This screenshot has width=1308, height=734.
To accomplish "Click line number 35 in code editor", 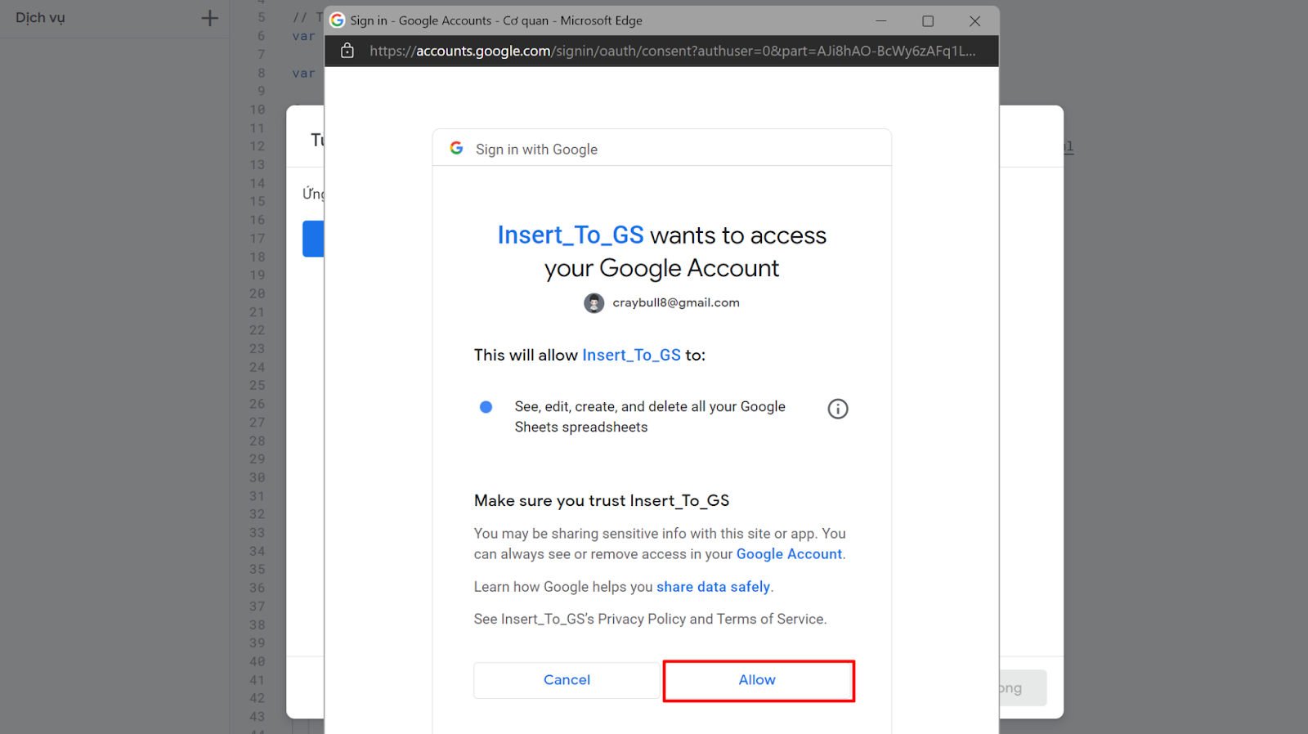I will (x=258, y=569).
